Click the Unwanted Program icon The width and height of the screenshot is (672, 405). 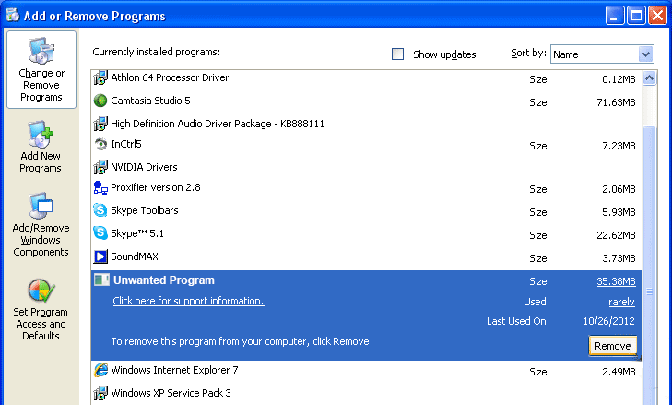point(101,280)
